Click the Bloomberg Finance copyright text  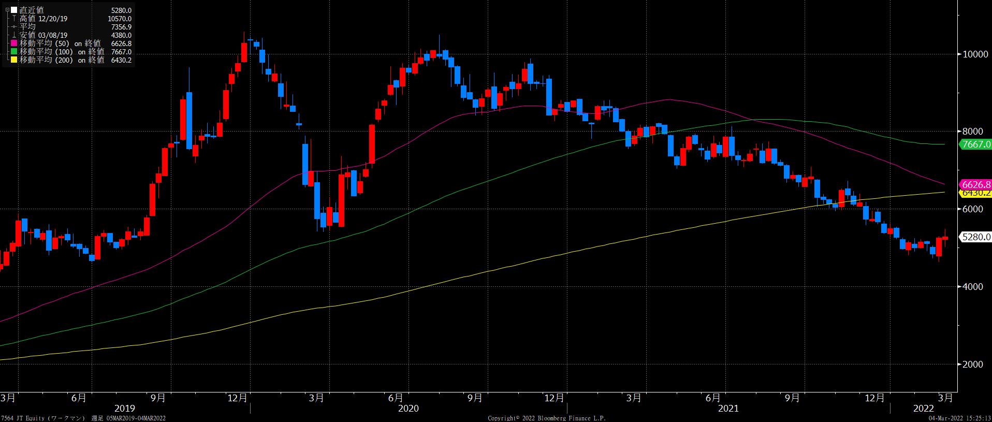(x=546, y=418)
